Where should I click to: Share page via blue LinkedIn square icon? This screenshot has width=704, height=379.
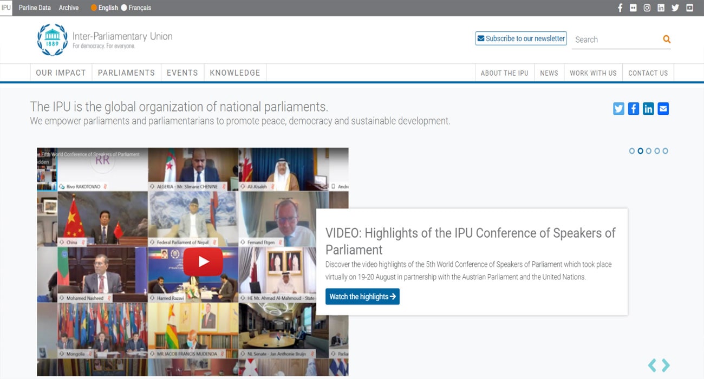tap(648, 109)
